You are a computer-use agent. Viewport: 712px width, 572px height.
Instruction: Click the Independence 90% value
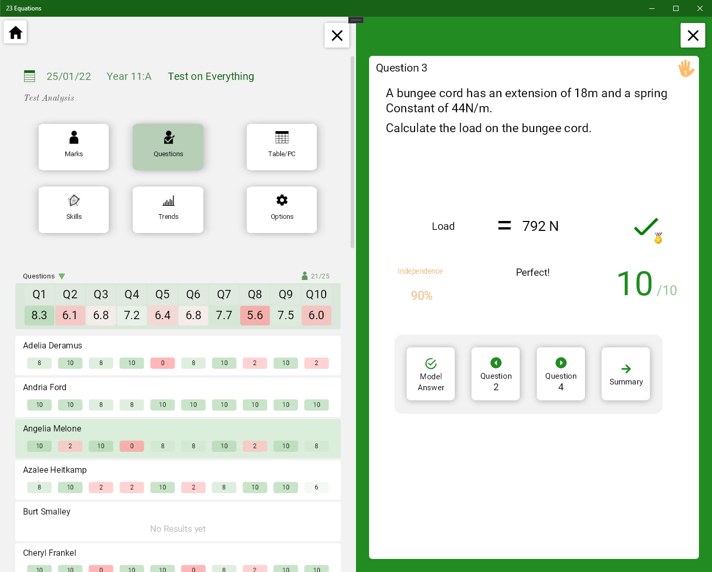(421, 296)
